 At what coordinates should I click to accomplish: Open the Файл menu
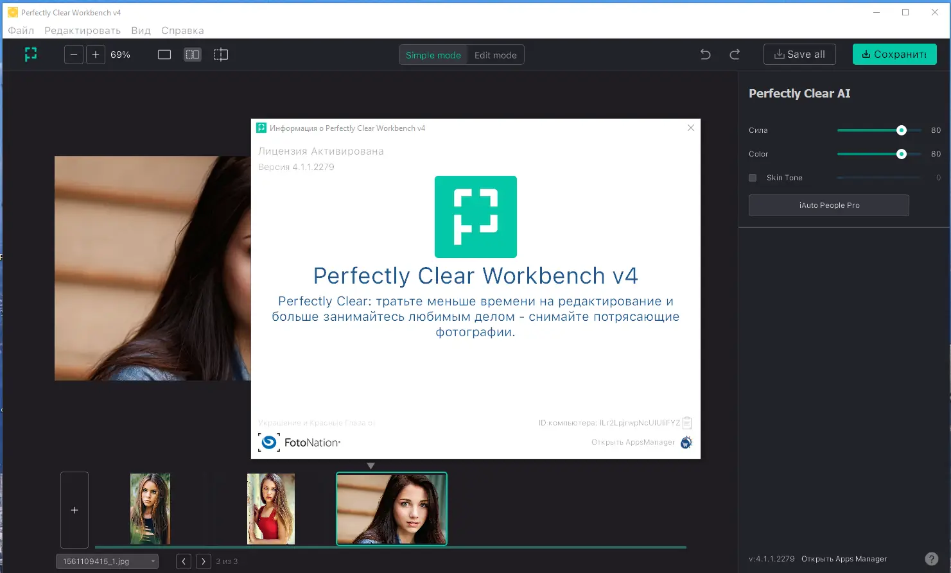tap(20, 30)
